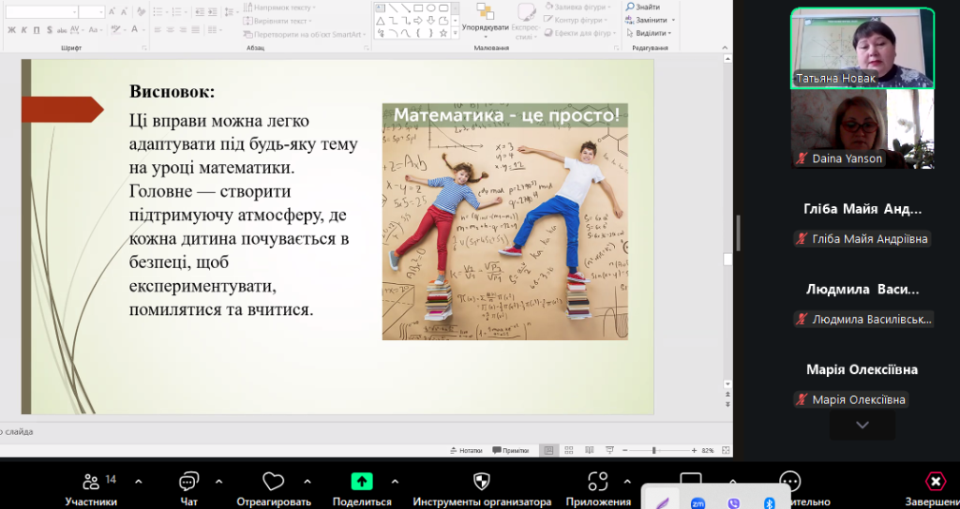The height and width of the screenshot is (509, 960).
Task: Click the Отреагировать heart reactions icon
Action: 273,482
